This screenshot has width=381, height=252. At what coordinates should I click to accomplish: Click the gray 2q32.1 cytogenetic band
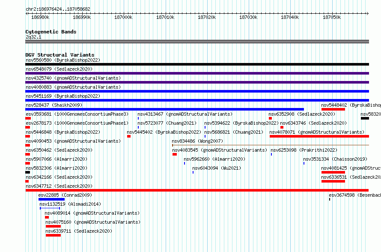point(197,42)
